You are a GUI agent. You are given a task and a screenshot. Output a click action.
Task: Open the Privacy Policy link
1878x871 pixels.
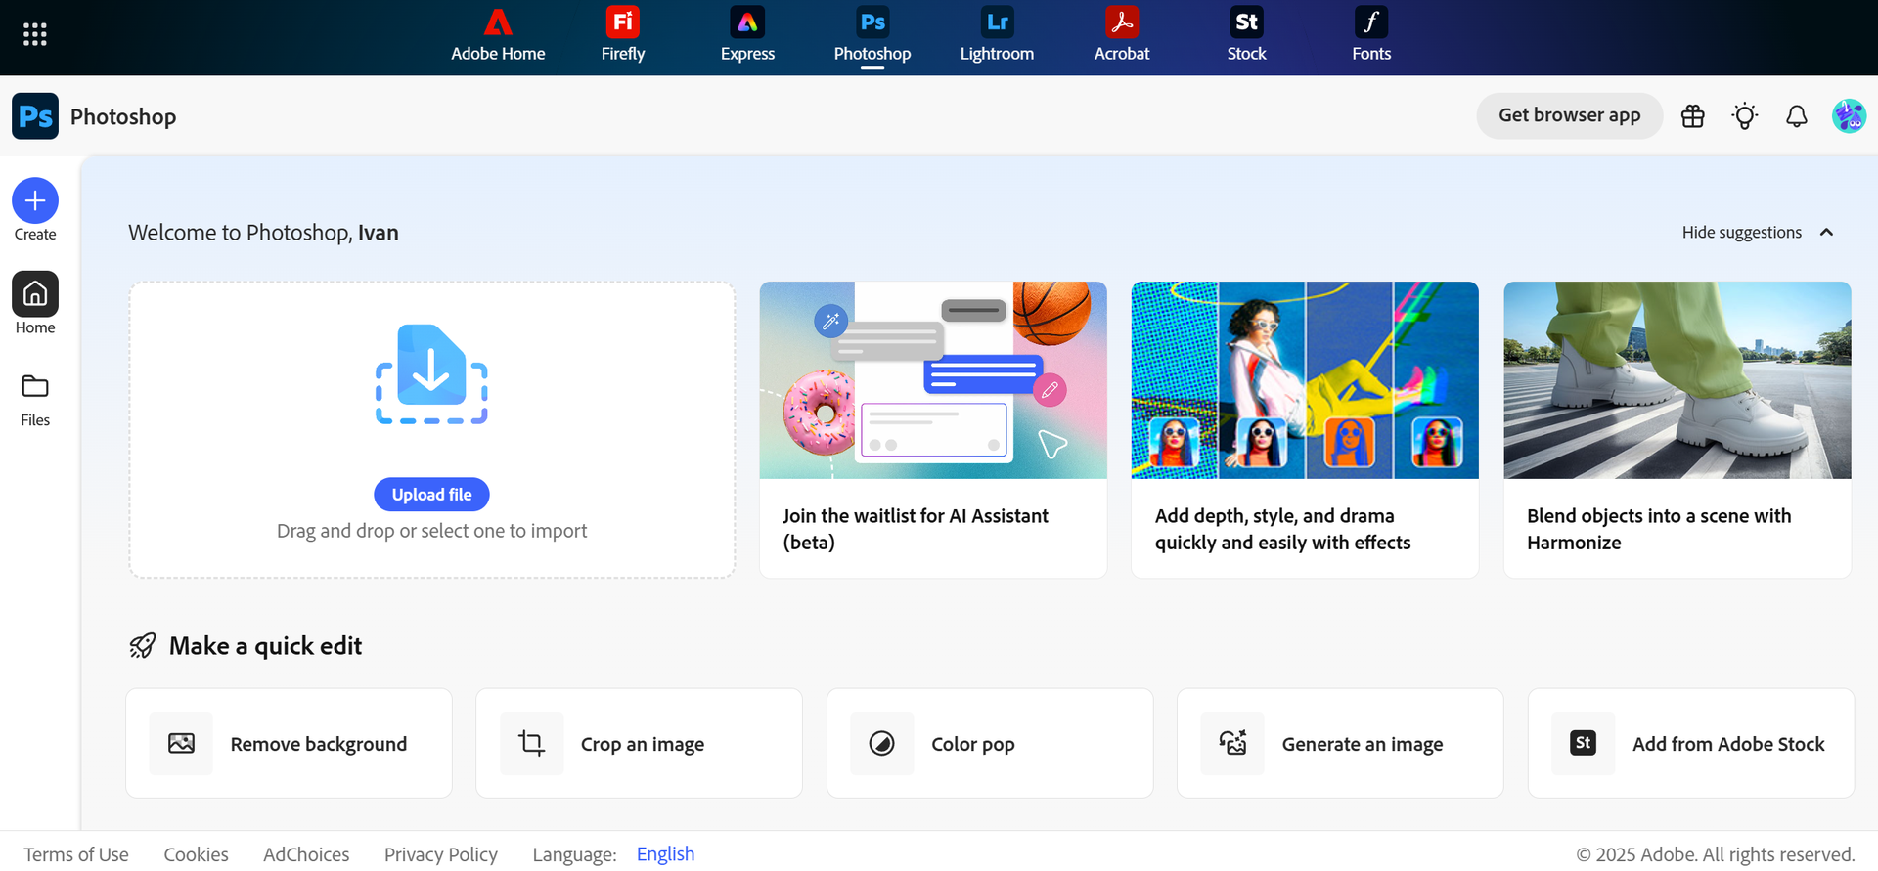click(x=440, y=854)
